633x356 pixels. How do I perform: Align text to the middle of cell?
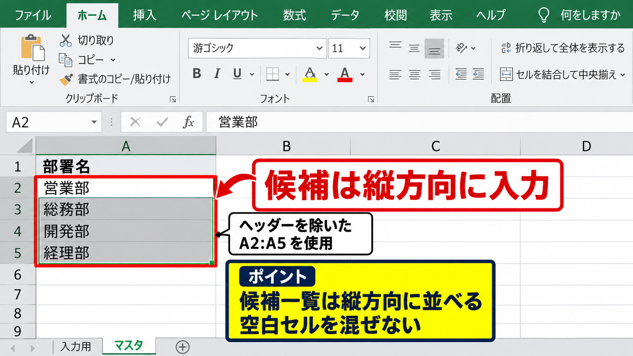coord(414,48)
